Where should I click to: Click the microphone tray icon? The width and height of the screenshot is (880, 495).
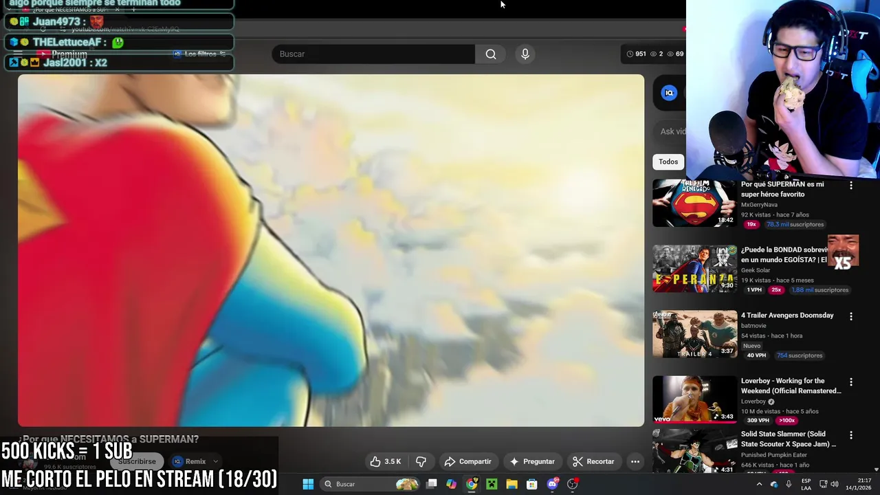789,484
